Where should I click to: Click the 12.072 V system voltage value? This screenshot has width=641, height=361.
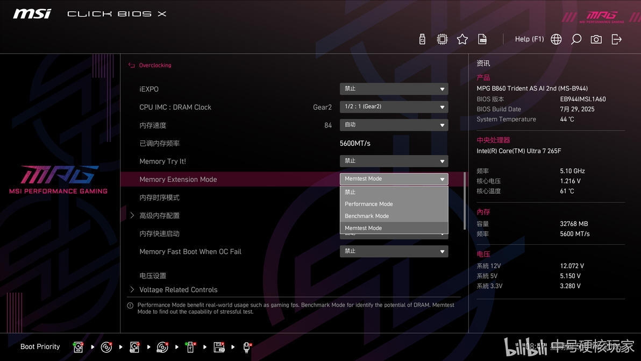[x=572, y=266]
